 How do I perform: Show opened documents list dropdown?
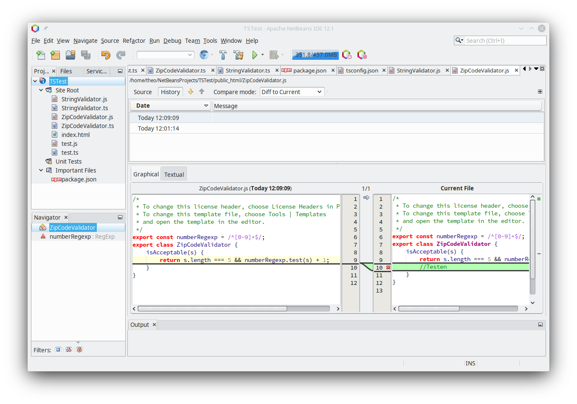(536, 69)
